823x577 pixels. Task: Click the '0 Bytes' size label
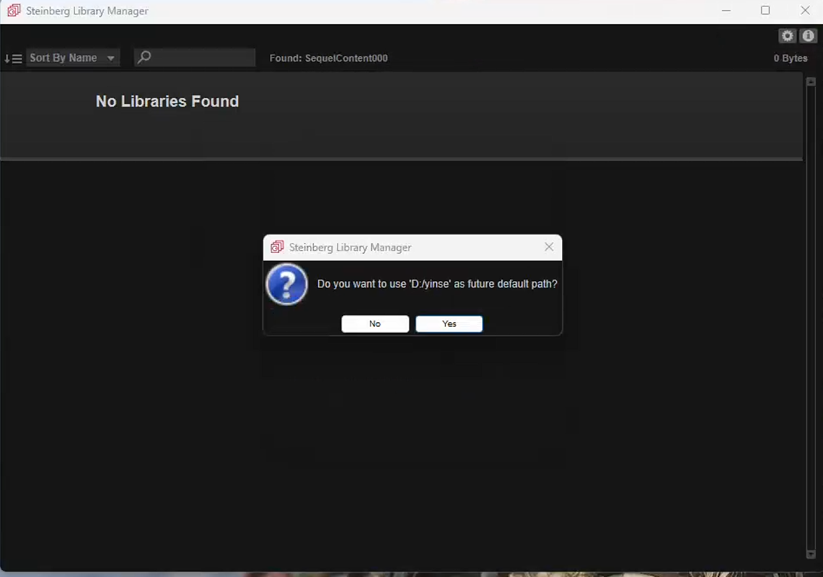pos(791,58)
